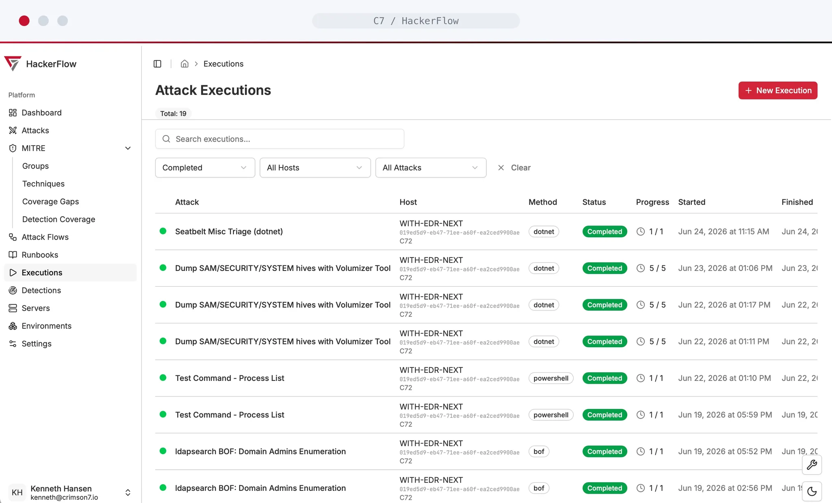Open Test Command execution from Jun 22
This screenshot has width=832, height=503.
pyautogui.click(x=230, y=378)
